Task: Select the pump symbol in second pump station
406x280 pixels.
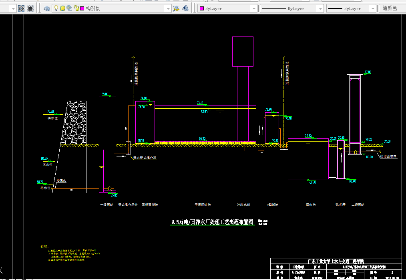Action: click(x=356, y=152)
